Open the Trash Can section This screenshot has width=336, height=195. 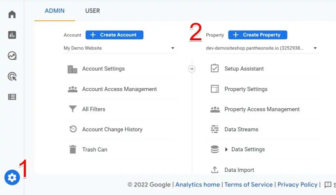pyautogui.click(x=94, y=149)
